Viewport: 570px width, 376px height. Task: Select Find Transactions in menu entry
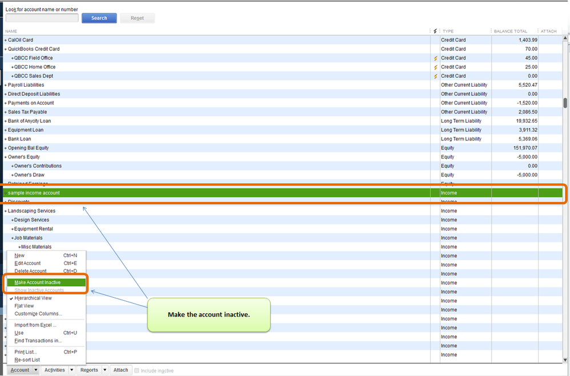(x=46, y=341)
